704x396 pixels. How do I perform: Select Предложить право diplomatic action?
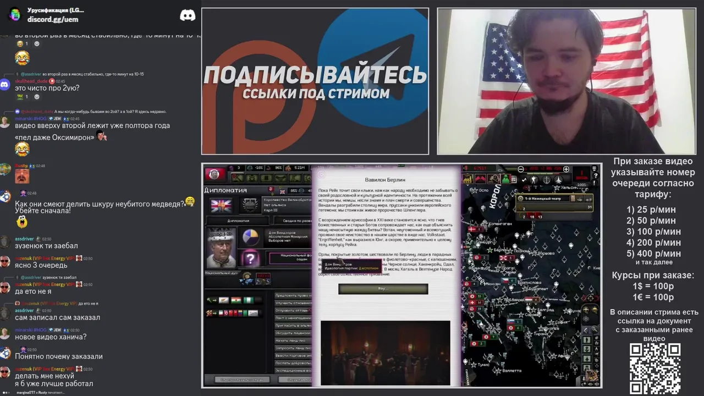tap(293, 295)
